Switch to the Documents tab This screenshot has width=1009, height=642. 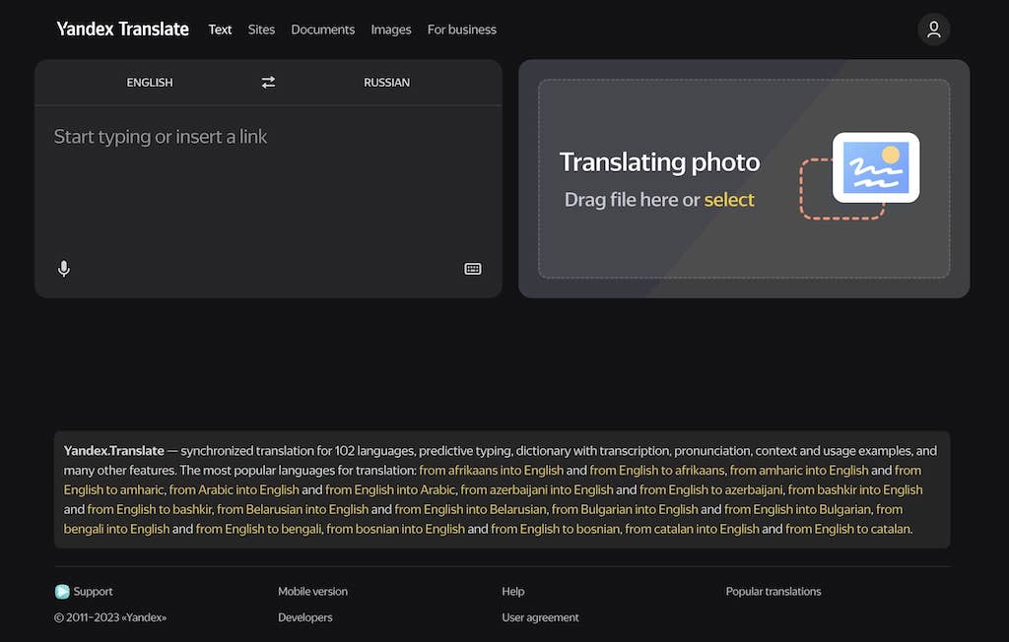(322, 30)
